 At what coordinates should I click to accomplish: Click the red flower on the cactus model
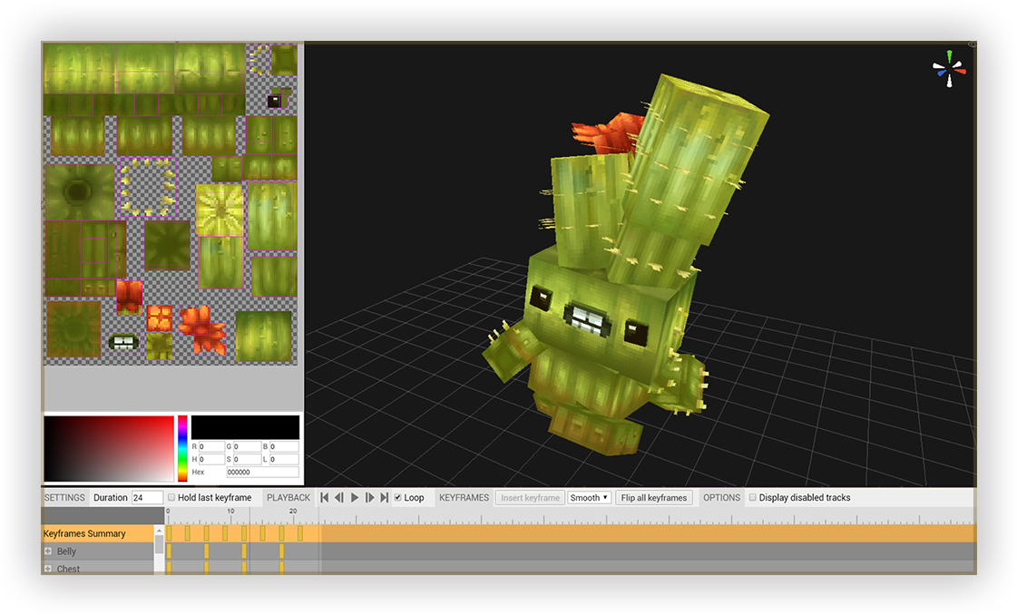point(608,133)
